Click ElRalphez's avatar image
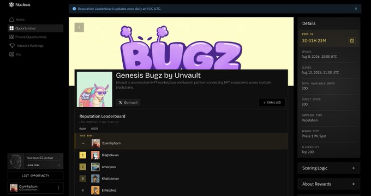The width and height of the screenshot is (371, 196). click(95, 191)
